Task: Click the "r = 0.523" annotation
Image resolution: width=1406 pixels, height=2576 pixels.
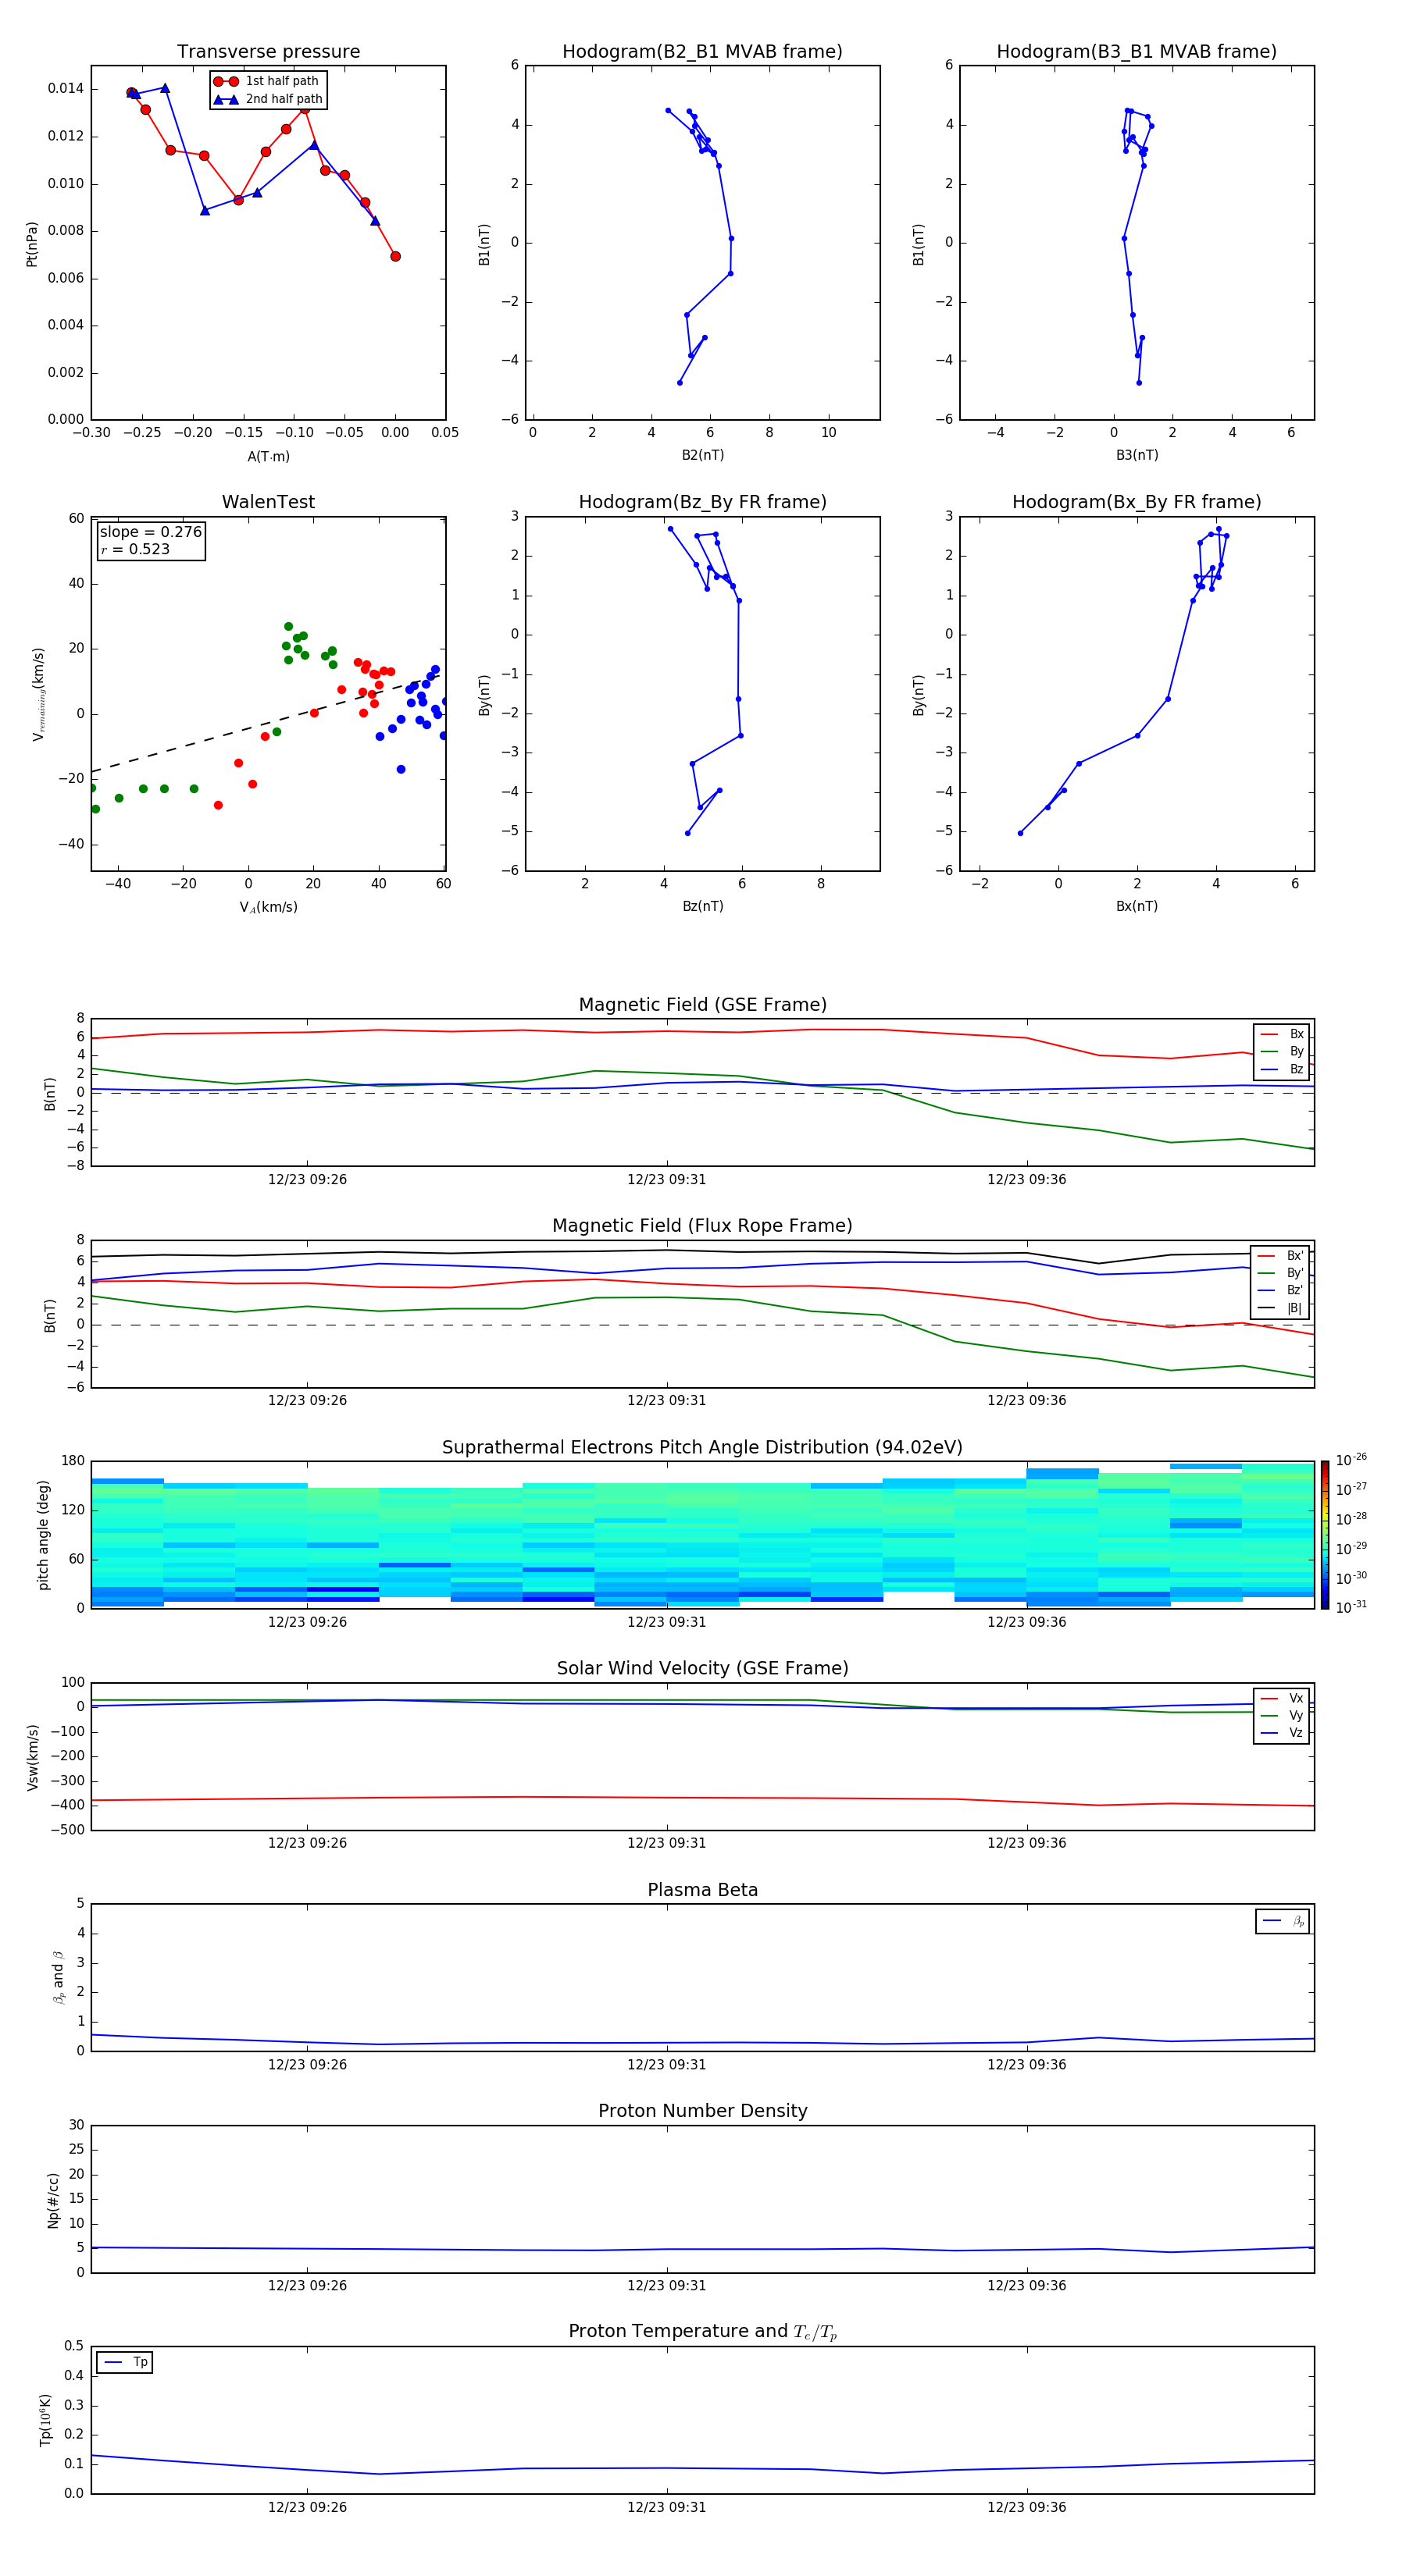Action: (x=135, y=549)
